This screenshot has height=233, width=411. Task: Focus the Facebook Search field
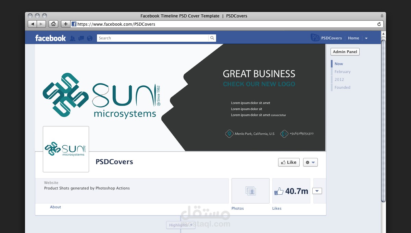[153, 38]
